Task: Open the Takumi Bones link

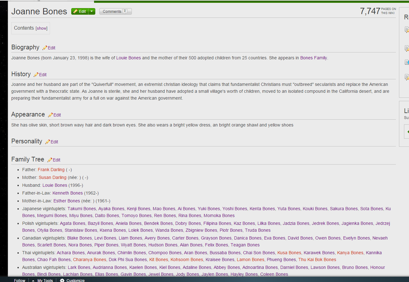Action: point(81,209)
